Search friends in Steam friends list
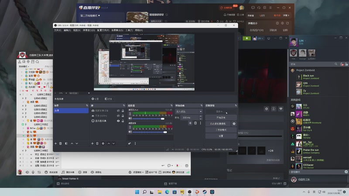349x196 pixels. tap(336, 64)
